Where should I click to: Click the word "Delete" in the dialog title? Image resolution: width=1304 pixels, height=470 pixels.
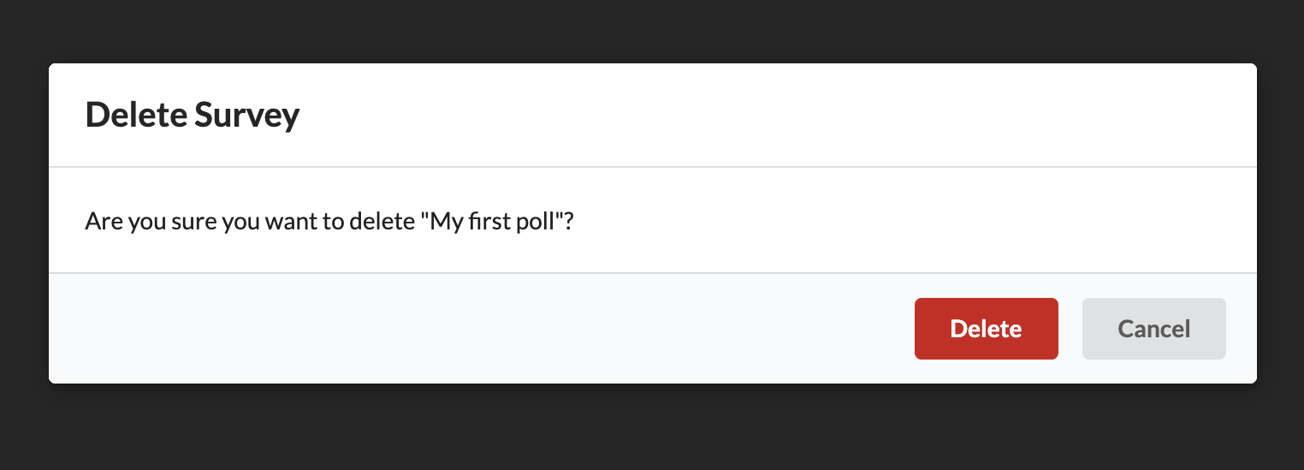pyautogui.click(x=137, y=115)
